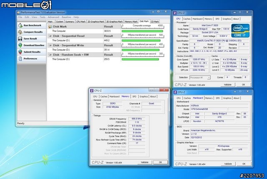Viewport: 267px width, 179px height.
Task: Open the Processor #1 selection dropdown
Action: pyautogui.click(x=200, y=77)
